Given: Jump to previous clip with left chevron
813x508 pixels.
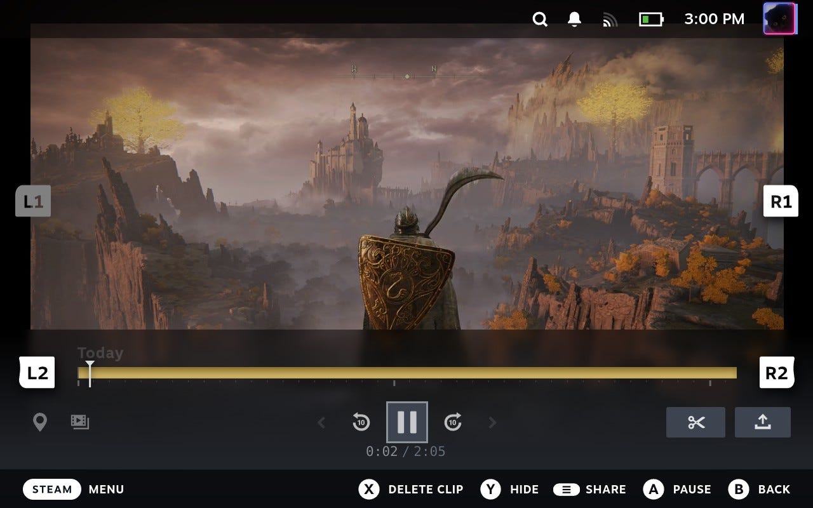Looking at the screenshot, I should click(321, 422).
